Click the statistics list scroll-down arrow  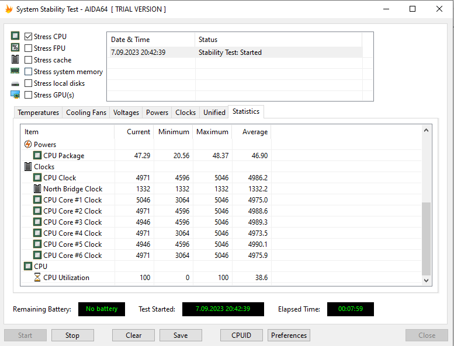(x=426, y=280)
